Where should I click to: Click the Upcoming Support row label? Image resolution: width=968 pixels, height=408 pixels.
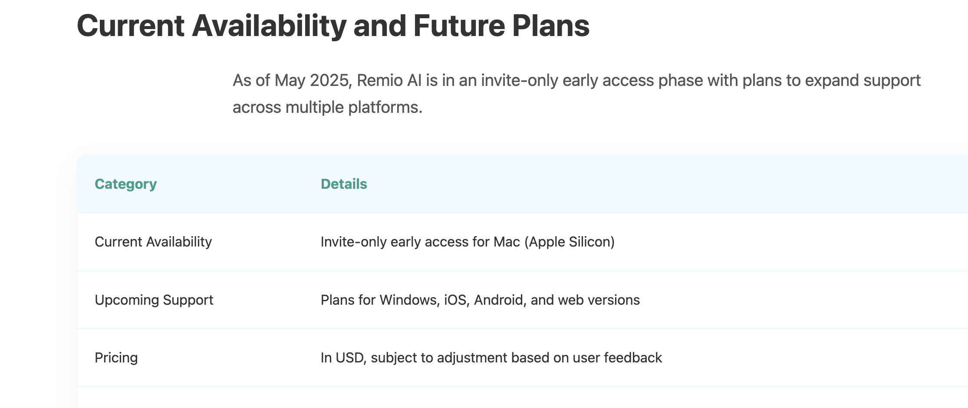click(154, 300)
